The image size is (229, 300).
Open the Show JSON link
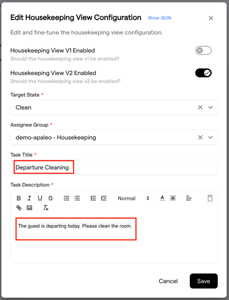click(x=159, y=18)
